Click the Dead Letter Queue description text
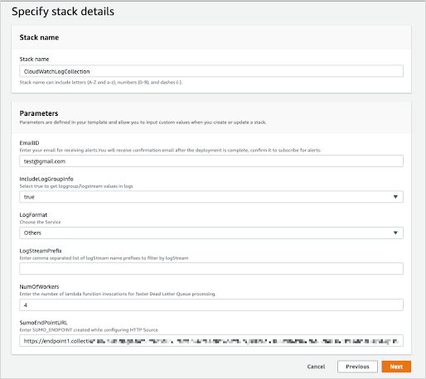This screenshot has width=426, height=379. (x=118, y=294)
